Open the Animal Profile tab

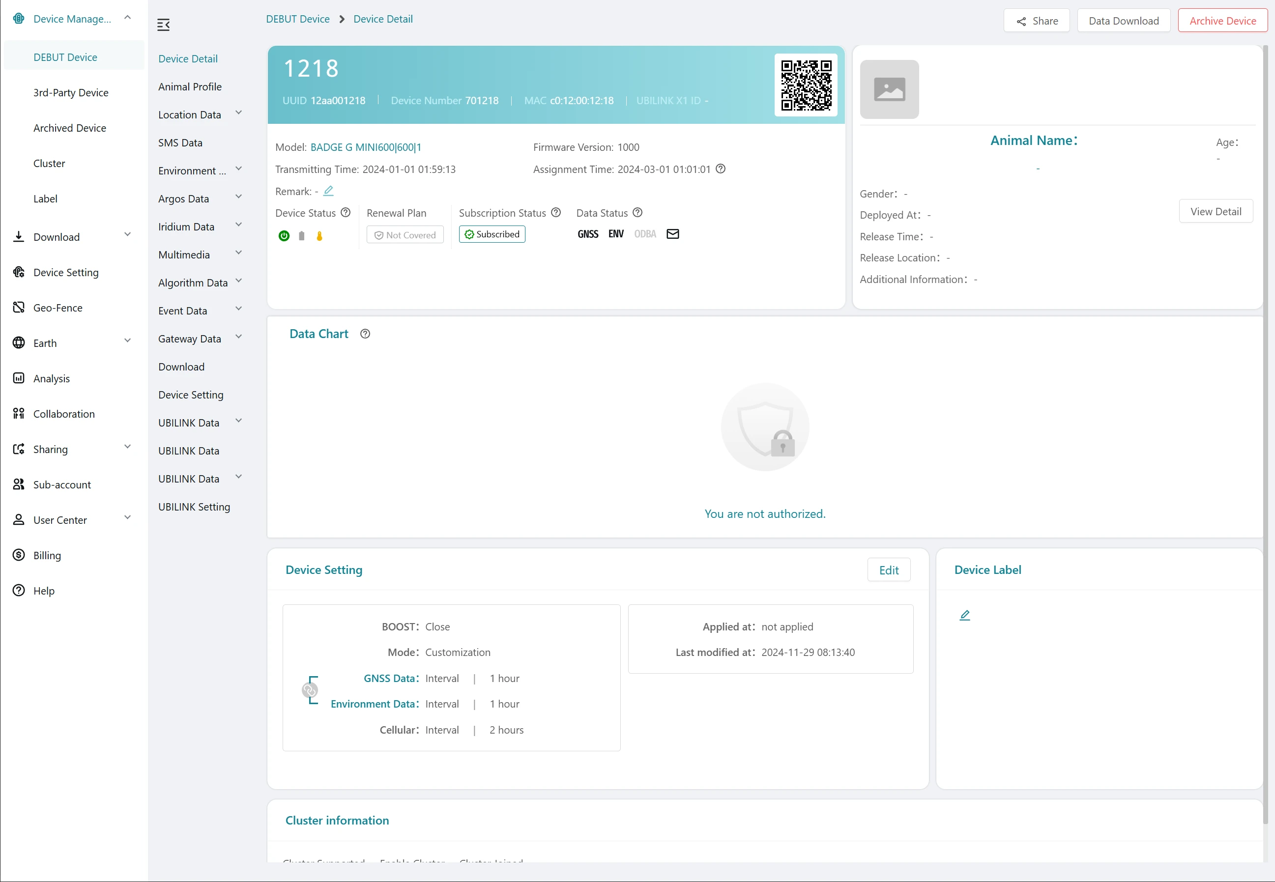click(190, 87)
